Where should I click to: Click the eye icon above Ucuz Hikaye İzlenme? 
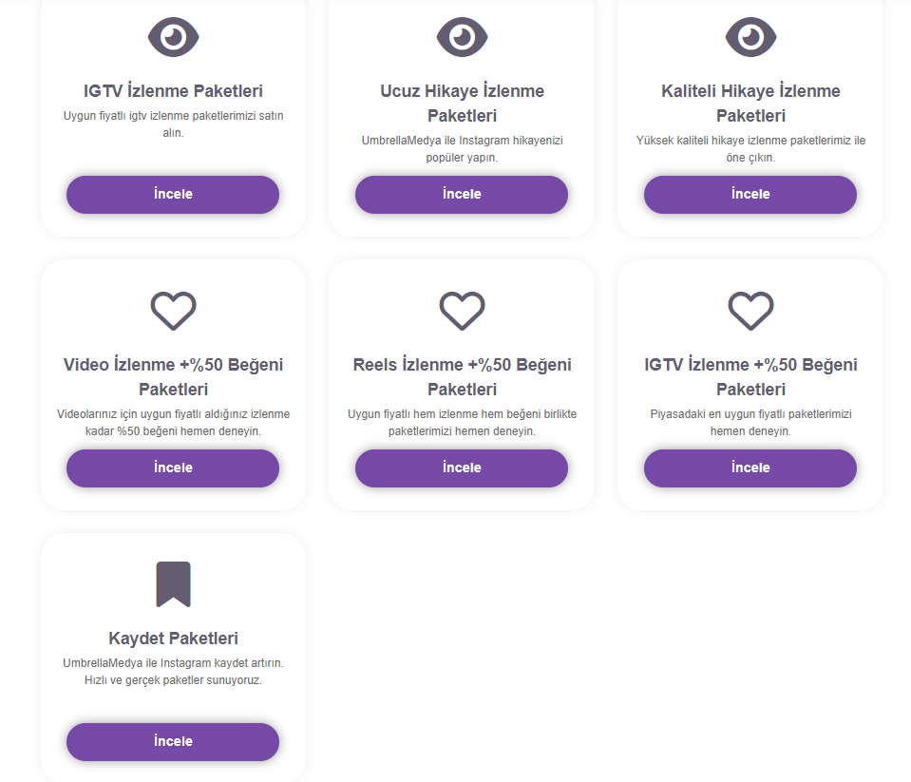(x=462, y=37)
